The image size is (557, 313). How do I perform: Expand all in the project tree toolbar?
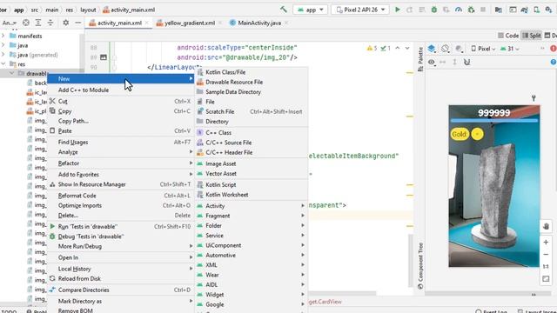click(38, 23)
